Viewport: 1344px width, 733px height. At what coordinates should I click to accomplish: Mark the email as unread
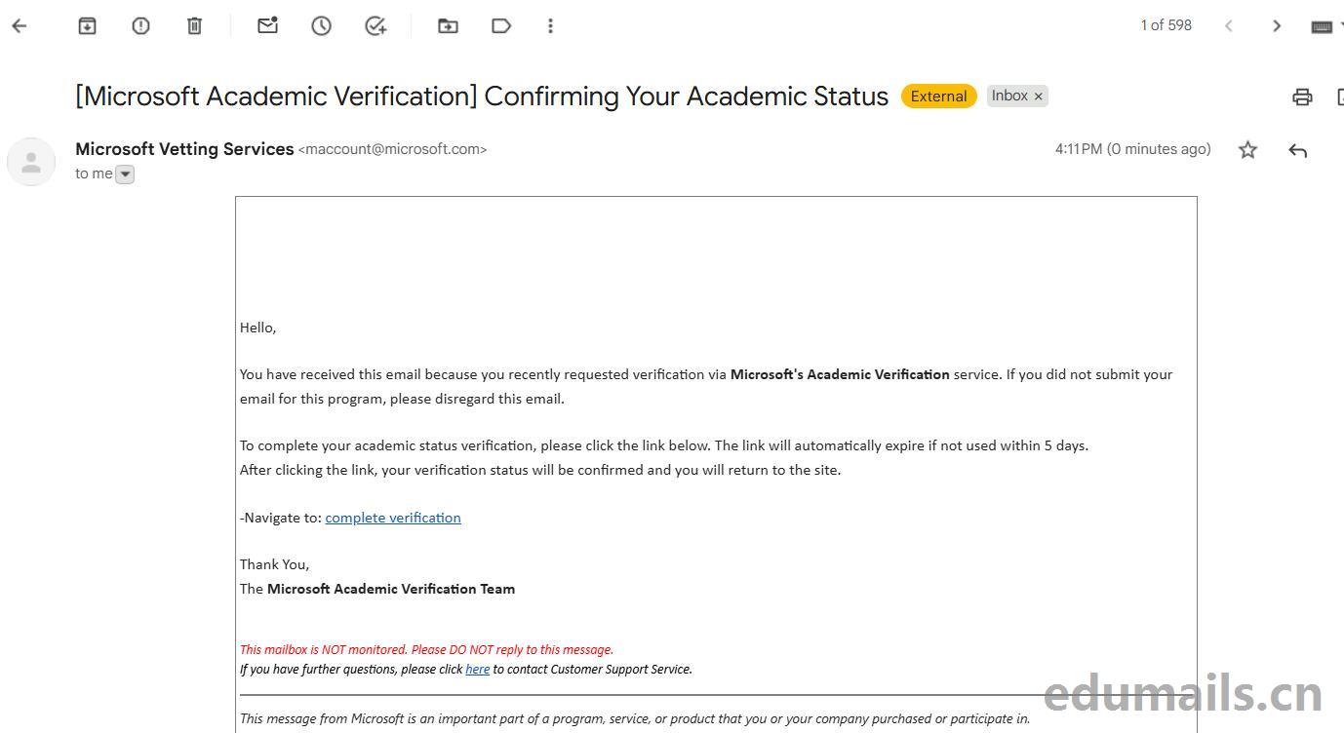(x=267, y=26)
